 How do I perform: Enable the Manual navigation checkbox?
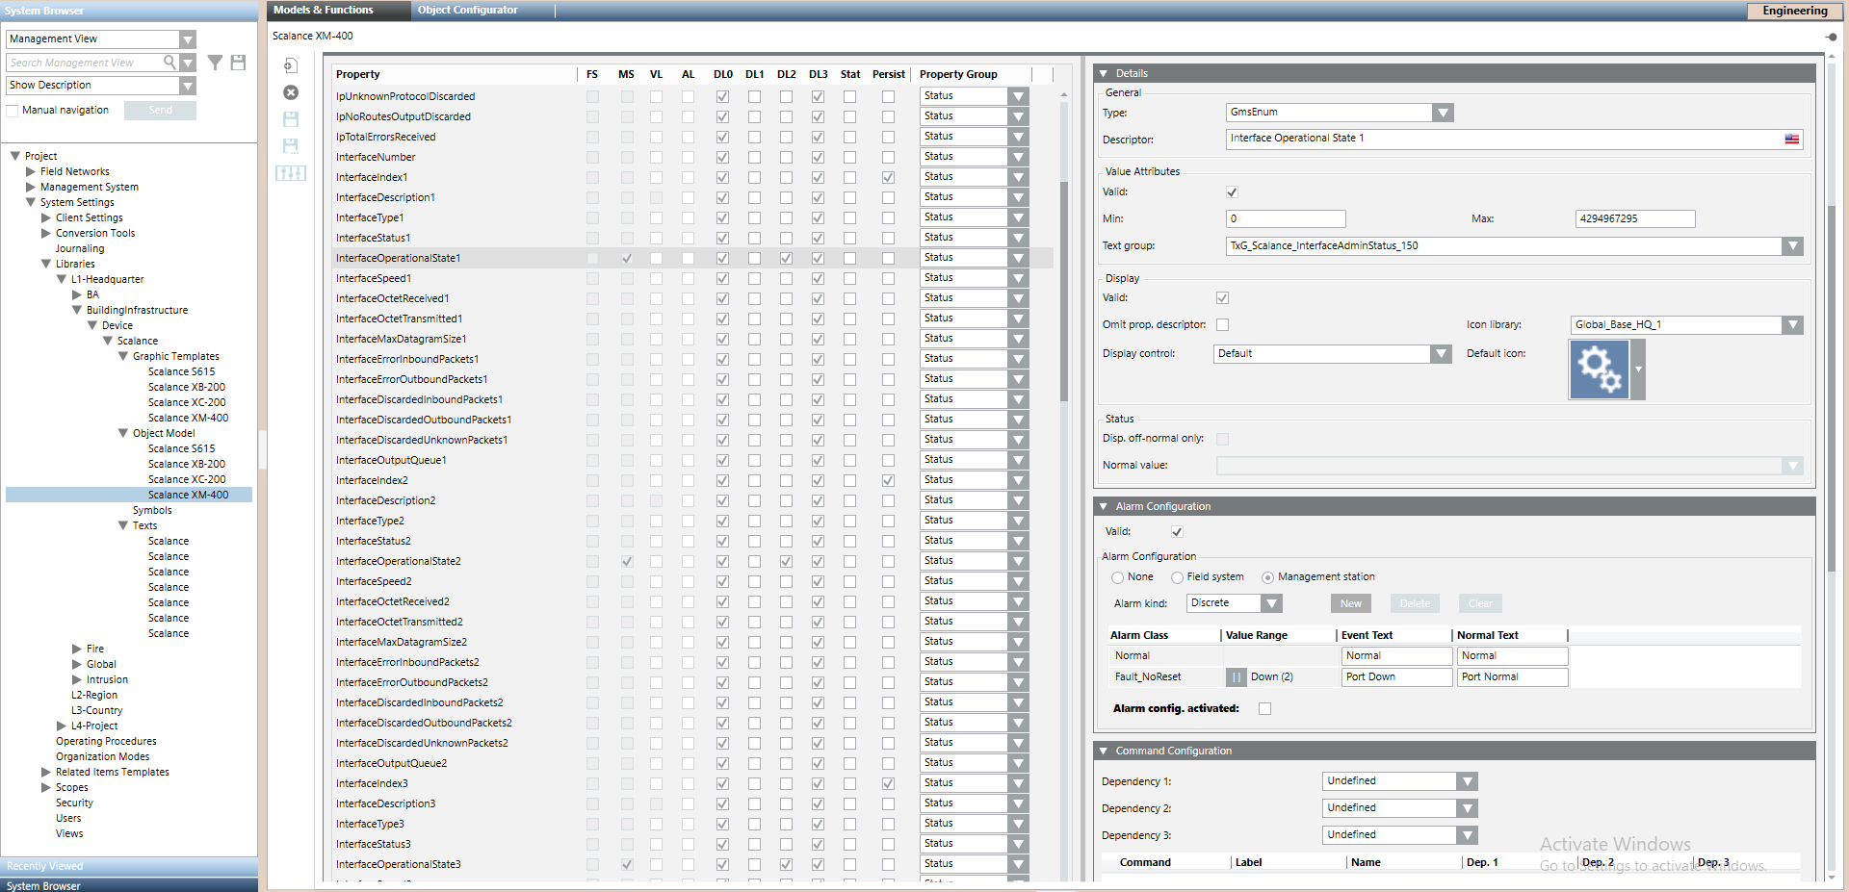click(12, 110)
